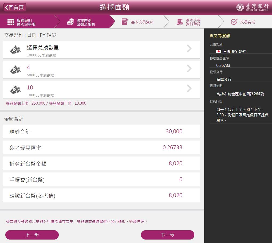Click banknote icon in 10000 元幣別張數 row

15,50
